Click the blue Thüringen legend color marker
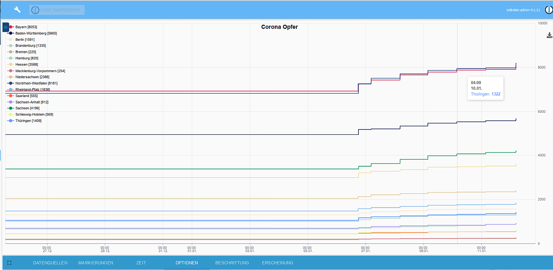553x270 pixels. (11, 121)
